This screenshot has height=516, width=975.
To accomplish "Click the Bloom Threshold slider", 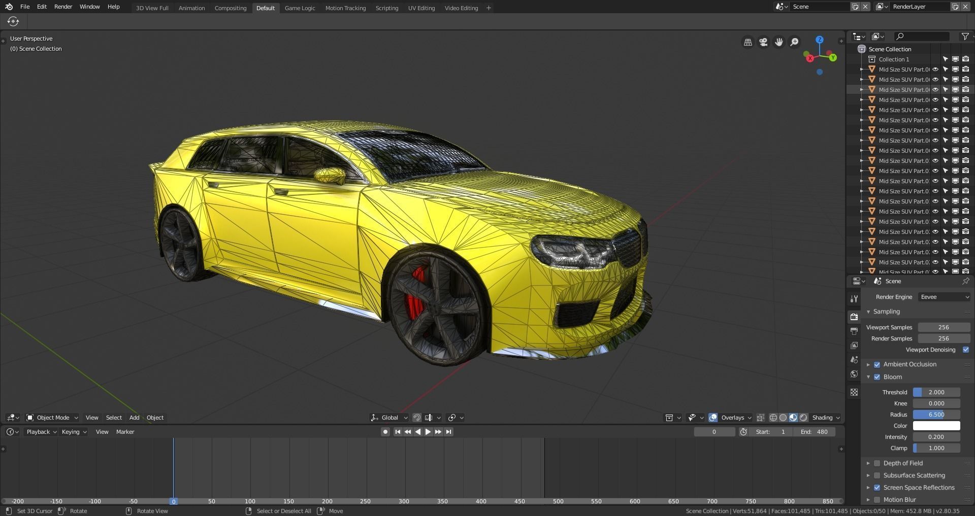I will (936, 392).
